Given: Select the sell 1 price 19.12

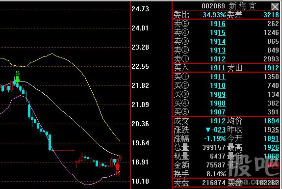Looking at the screenshot, I should [218, 59].
